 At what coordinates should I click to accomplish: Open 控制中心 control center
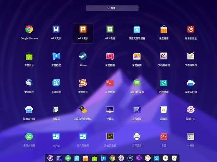coord(191,110)
